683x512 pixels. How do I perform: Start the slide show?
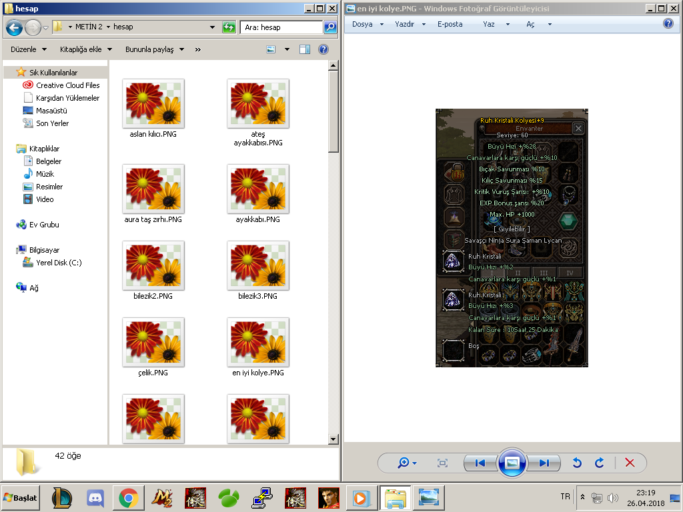[512, 463]
